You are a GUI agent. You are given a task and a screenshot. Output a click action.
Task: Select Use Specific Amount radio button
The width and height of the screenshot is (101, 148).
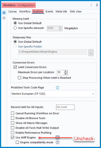click(15, 28)
